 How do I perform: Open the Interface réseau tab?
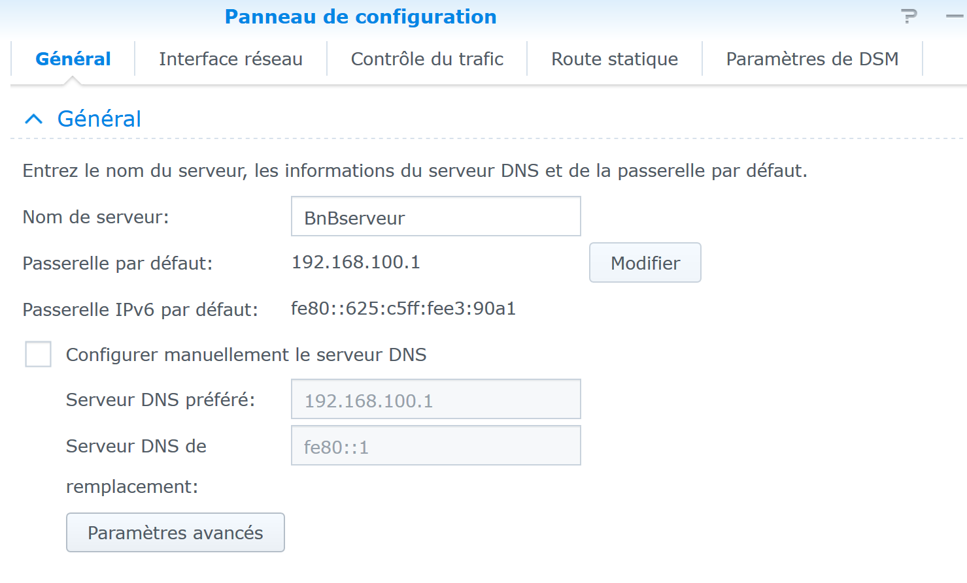point(231,59)
